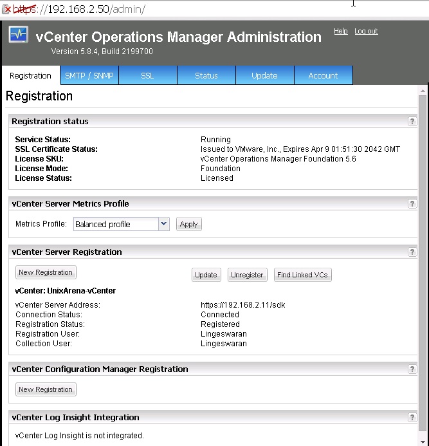Click the Log out link

366,31
